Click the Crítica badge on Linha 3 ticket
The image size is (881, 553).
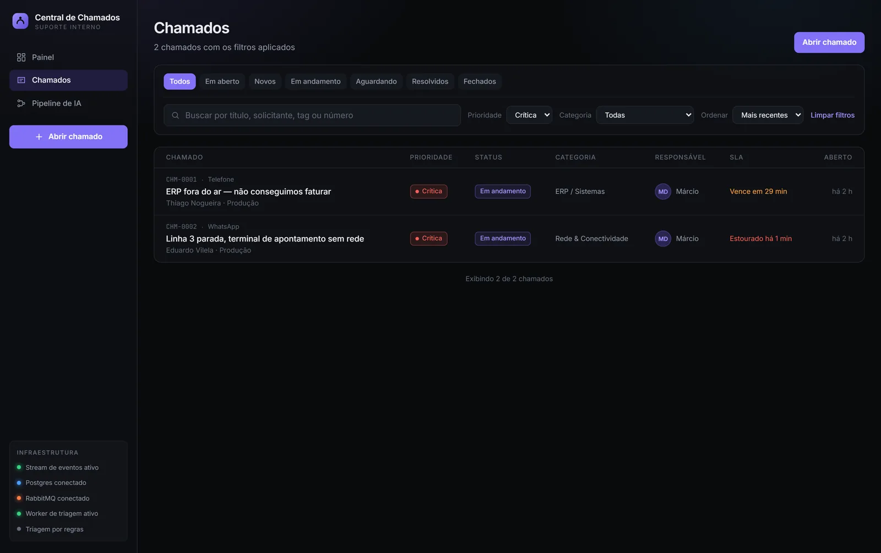point(428,239)
